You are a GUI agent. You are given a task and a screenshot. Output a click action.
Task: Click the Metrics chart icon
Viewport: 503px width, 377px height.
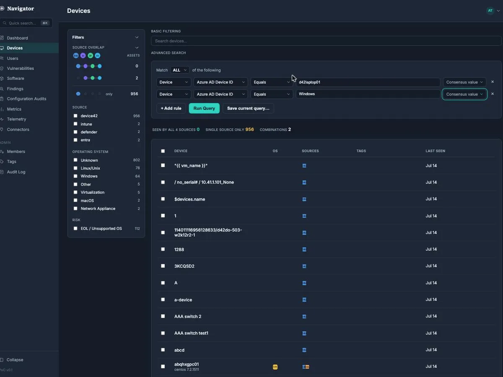coord(2,109)
